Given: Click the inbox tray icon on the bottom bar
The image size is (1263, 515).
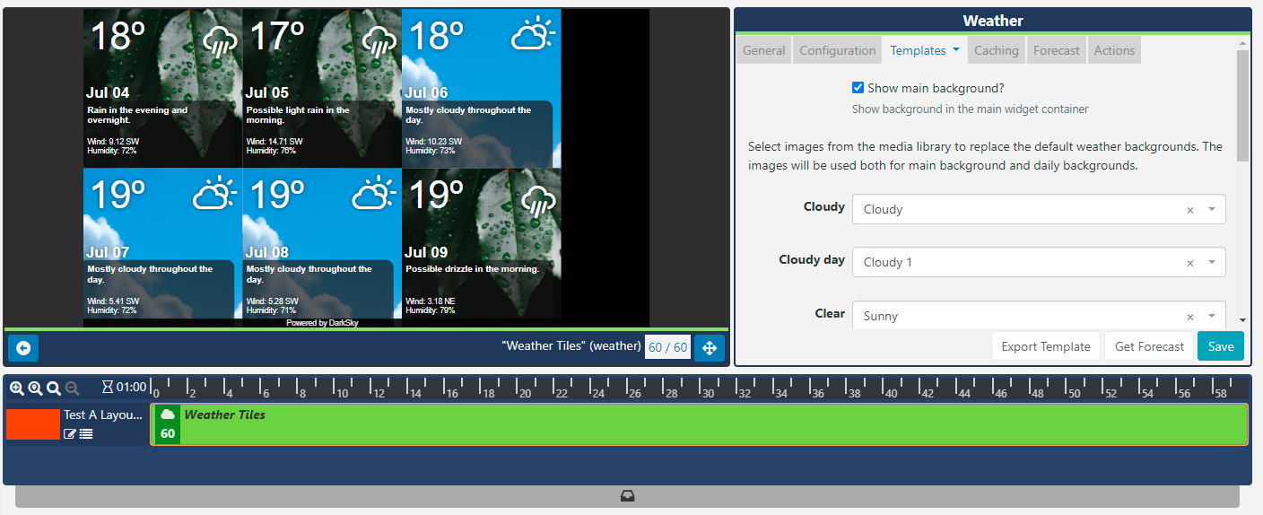Looking at the screenshot, I should point(627,496).
